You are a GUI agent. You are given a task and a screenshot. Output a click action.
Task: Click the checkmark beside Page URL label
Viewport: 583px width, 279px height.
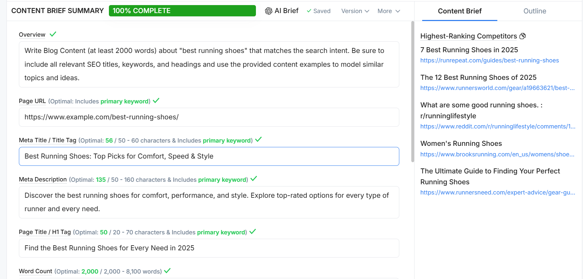[156, 101]
